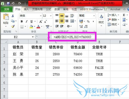
Task: Click Decrease Decimal icon
Action: click(x=86, y=26)
